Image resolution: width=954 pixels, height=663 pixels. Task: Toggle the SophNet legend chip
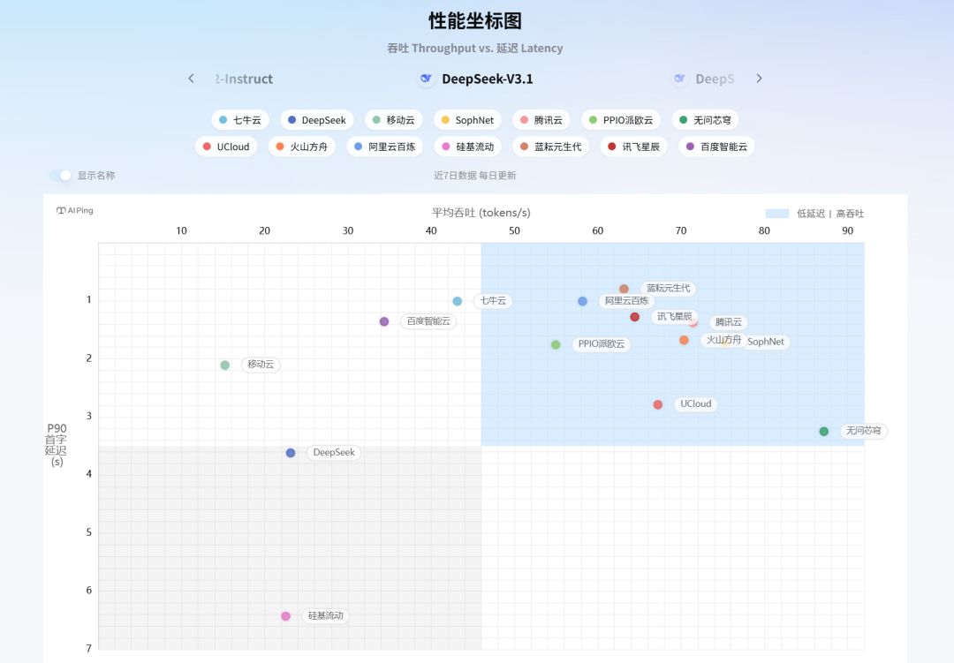467,120
